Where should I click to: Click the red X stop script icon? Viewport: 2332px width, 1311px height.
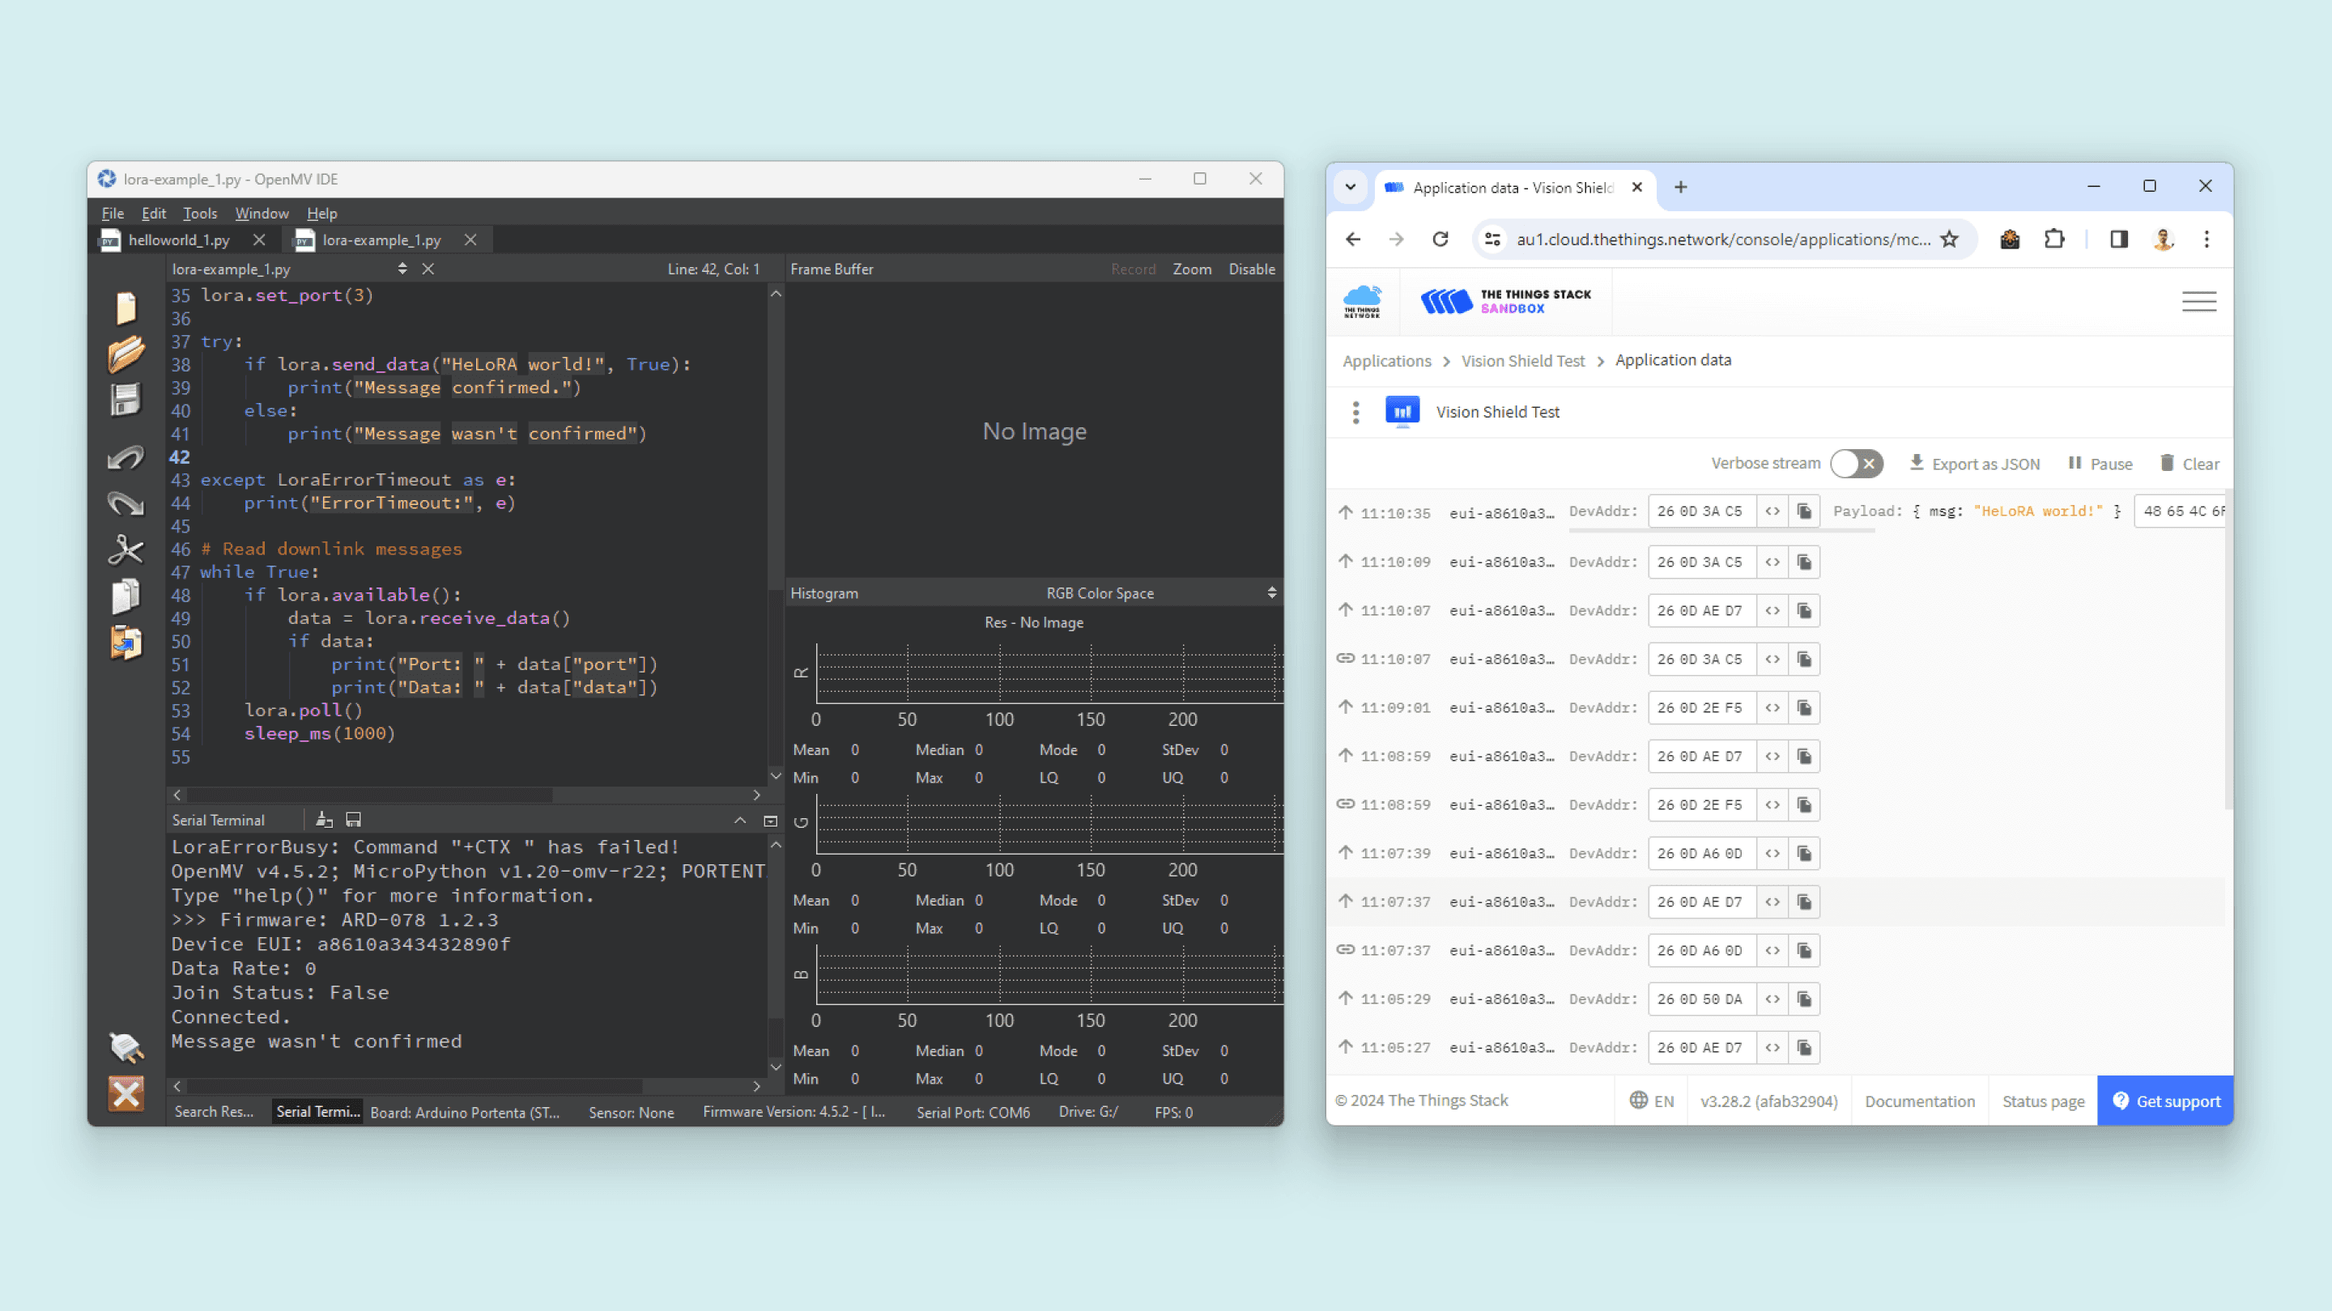tap(126, 1093)
